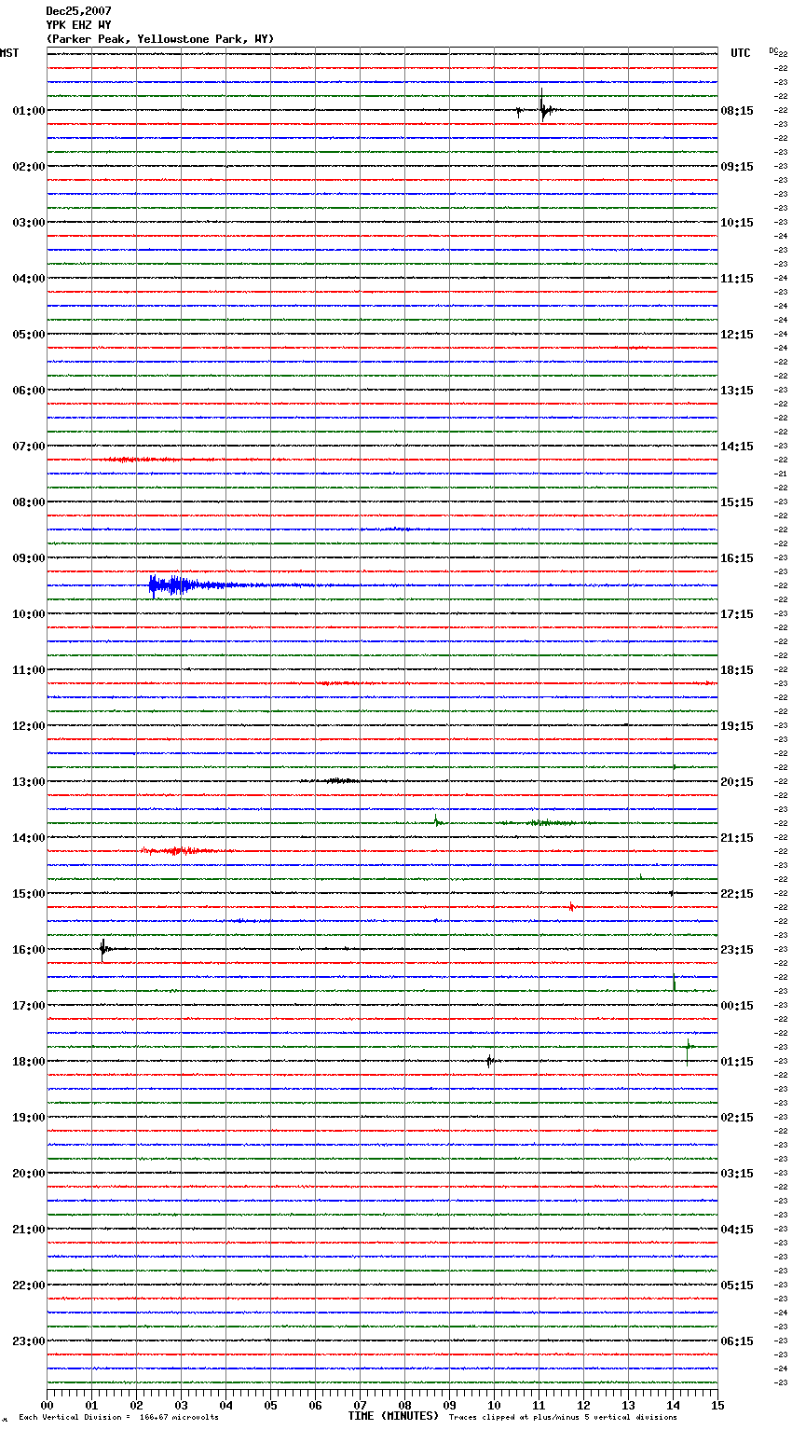Click the UTC axis label
This screenshot has width=792, height=1430.
[x=741, y=53]
